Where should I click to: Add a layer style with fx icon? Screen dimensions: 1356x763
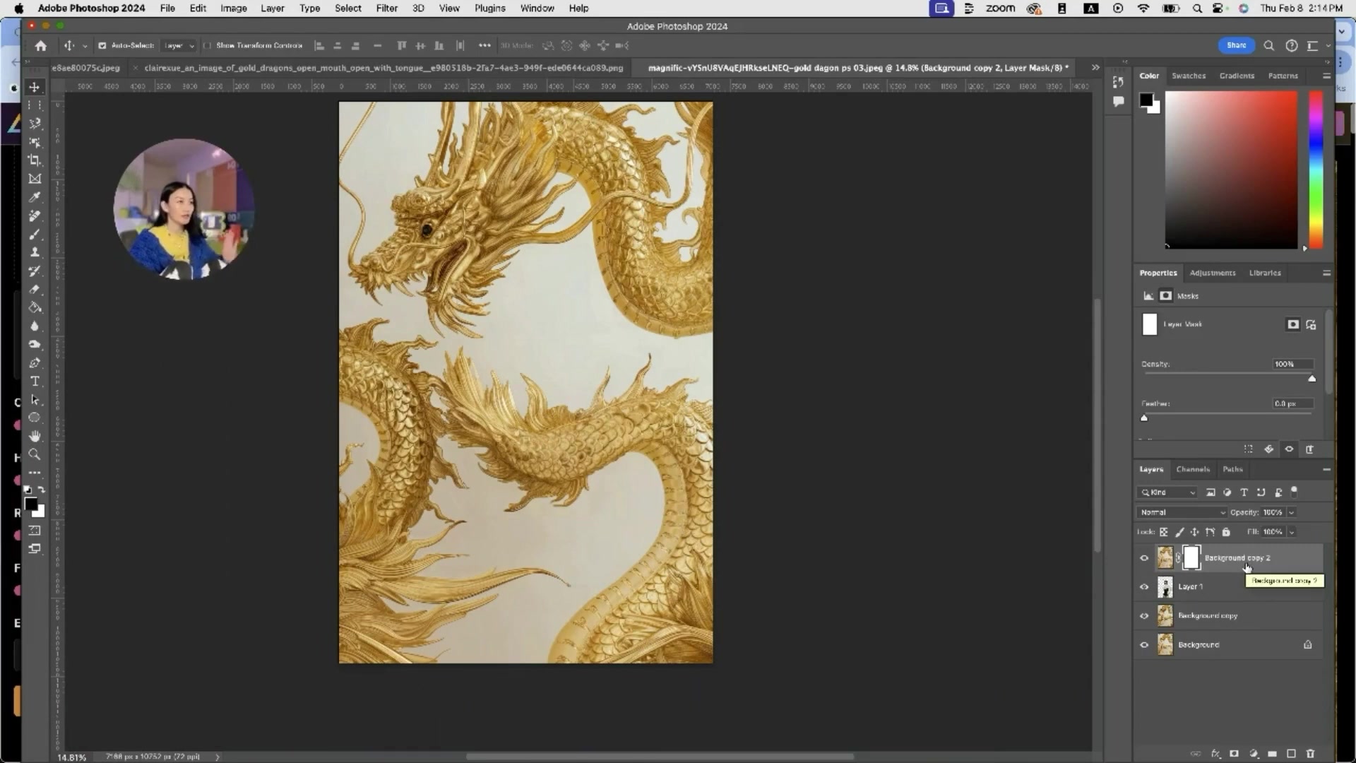pyautogui.click(x=1215, y=754)
